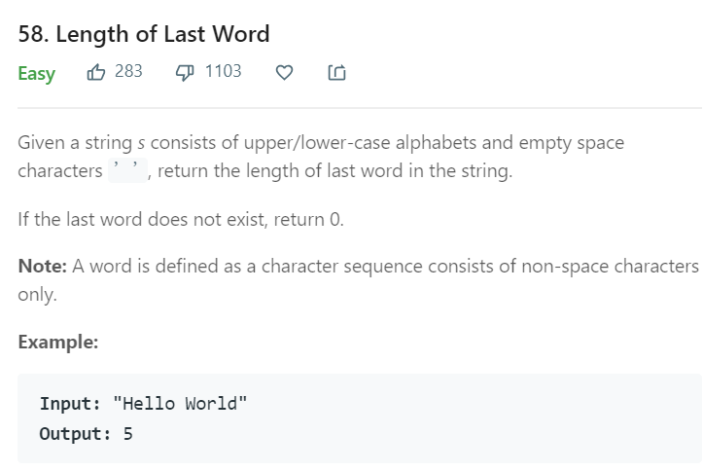Add problem to favorites with heart icon
703x471 pixels.
coord(284,72)
